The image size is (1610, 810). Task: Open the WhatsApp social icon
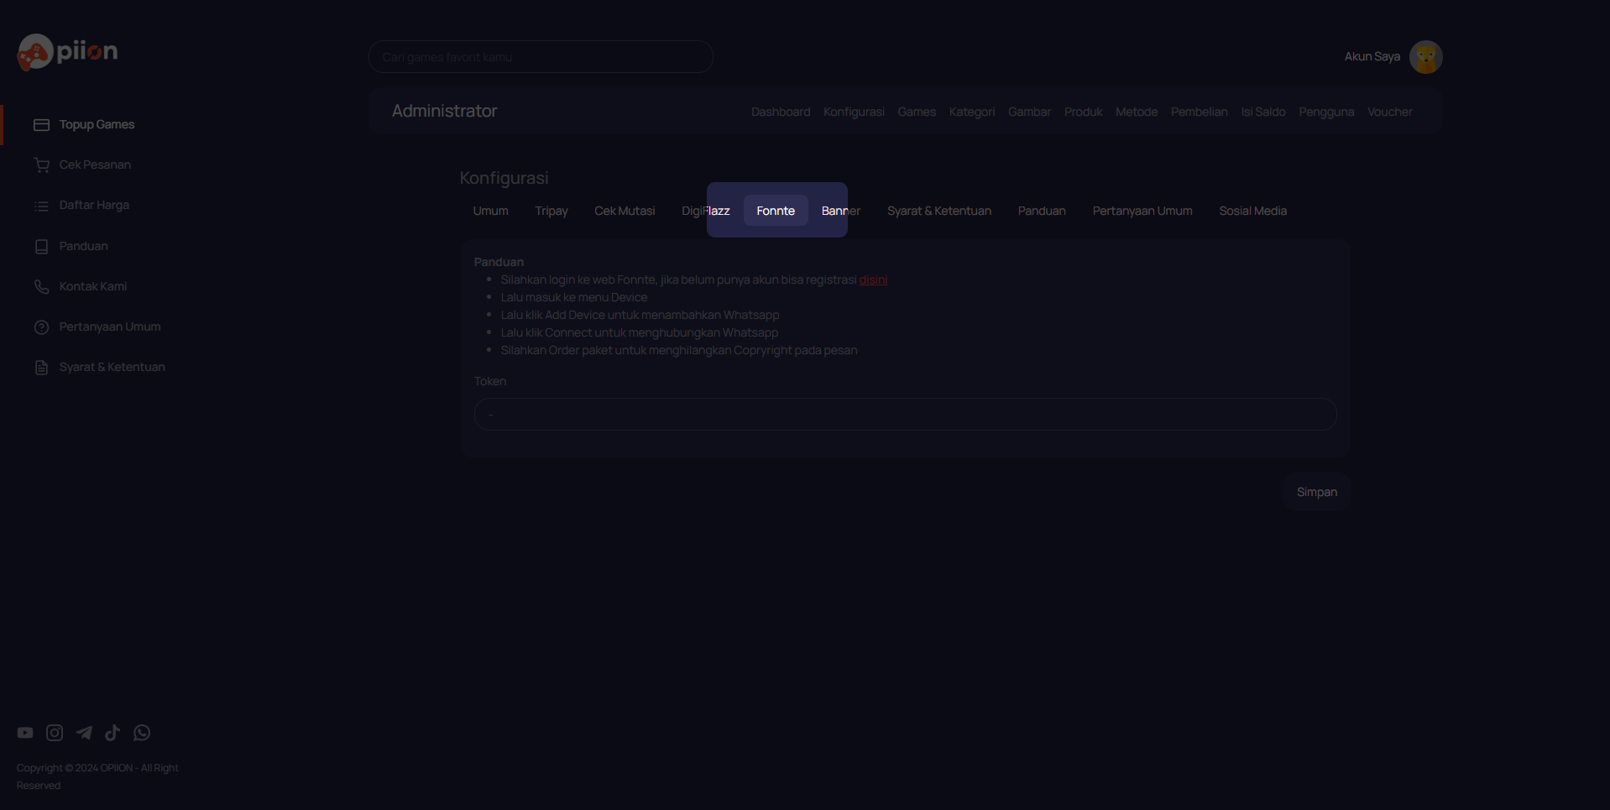(x=142, y=733)
